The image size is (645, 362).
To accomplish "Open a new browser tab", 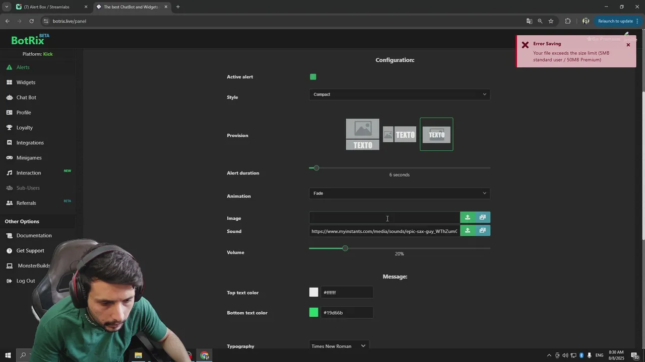I will (x=178, y=7).
